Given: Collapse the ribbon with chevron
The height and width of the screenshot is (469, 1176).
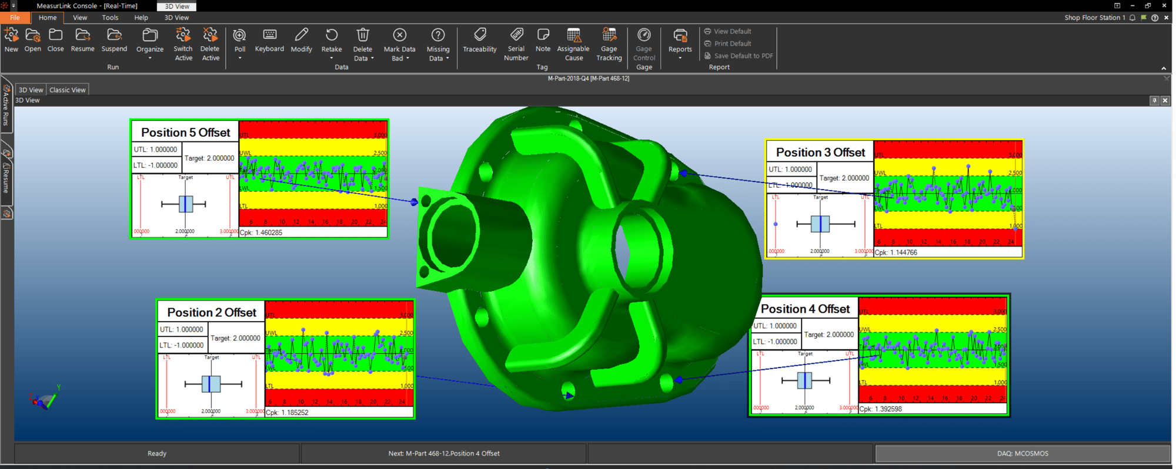Looking at the screenshot, I should (x=1164, y=68).
